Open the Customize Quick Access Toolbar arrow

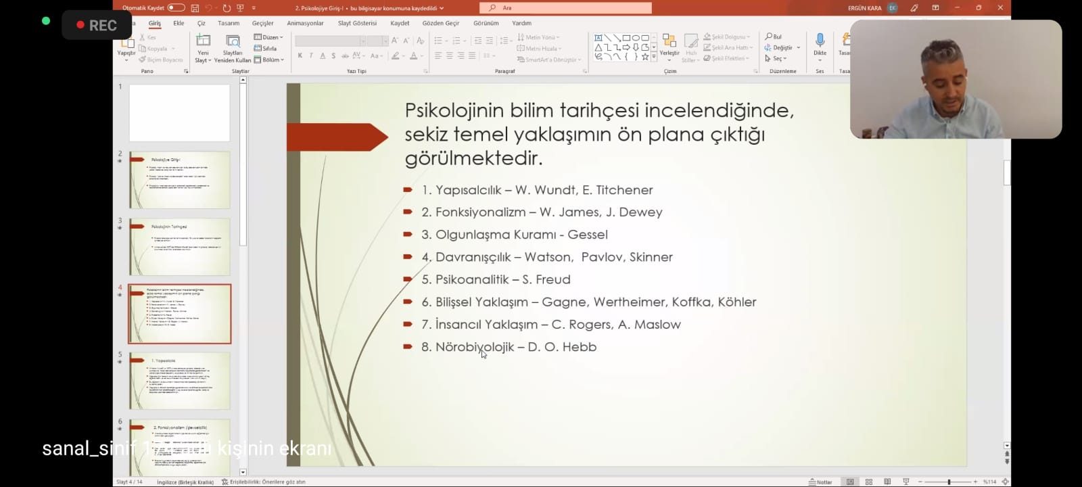point(254,8)
